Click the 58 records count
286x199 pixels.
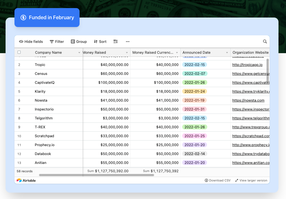[x=25, y=171]
